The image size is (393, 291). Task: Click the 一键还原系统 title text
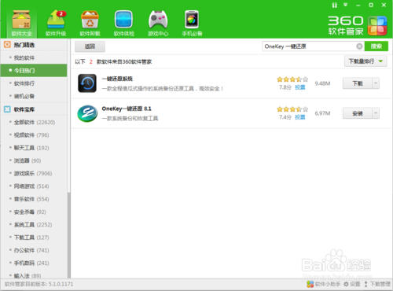click(x=117, y=79)
